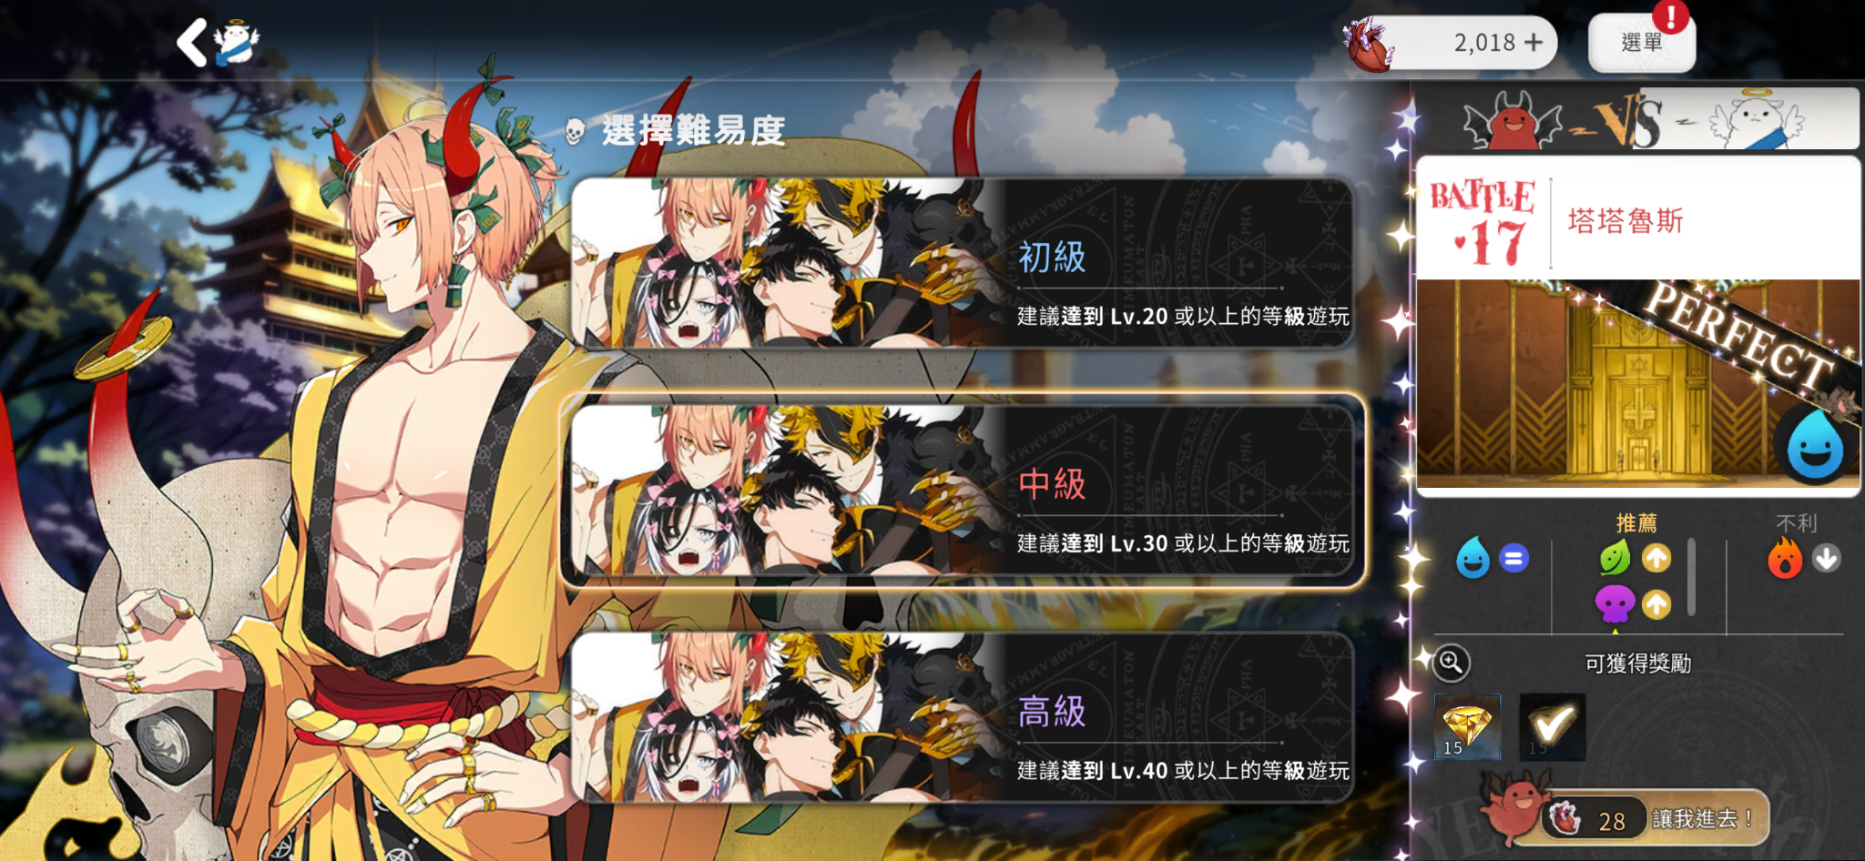Tap the checkmarked reward tile
Viewport: 1865px width, 861px height.
coord(1552,726)
